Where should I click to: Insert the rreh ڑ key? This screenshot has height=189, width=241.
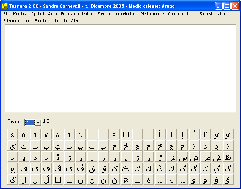pos(69,157)
